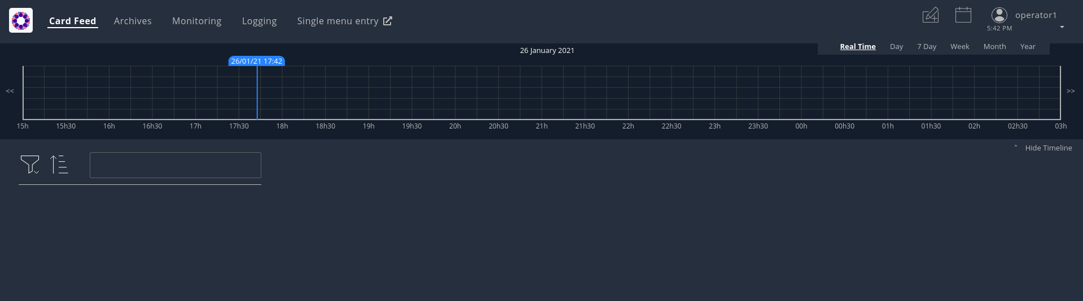Viewport: 1083px width, 301px height.
Task: Shift timeline forward with >> arrow
Action: (1070, 91)
